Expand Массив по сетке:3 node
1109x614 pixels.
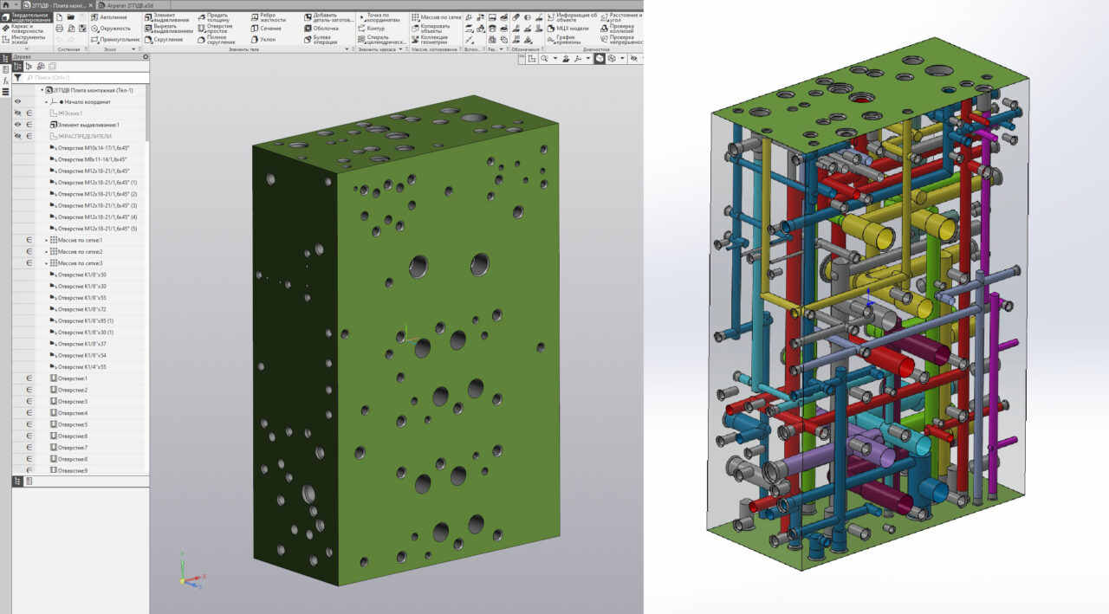47,263
